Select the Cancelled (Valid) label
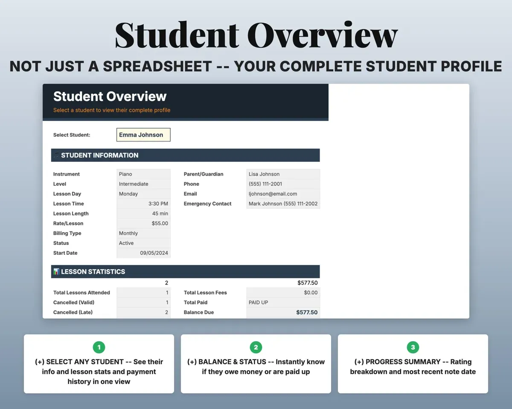 [74, 302]
